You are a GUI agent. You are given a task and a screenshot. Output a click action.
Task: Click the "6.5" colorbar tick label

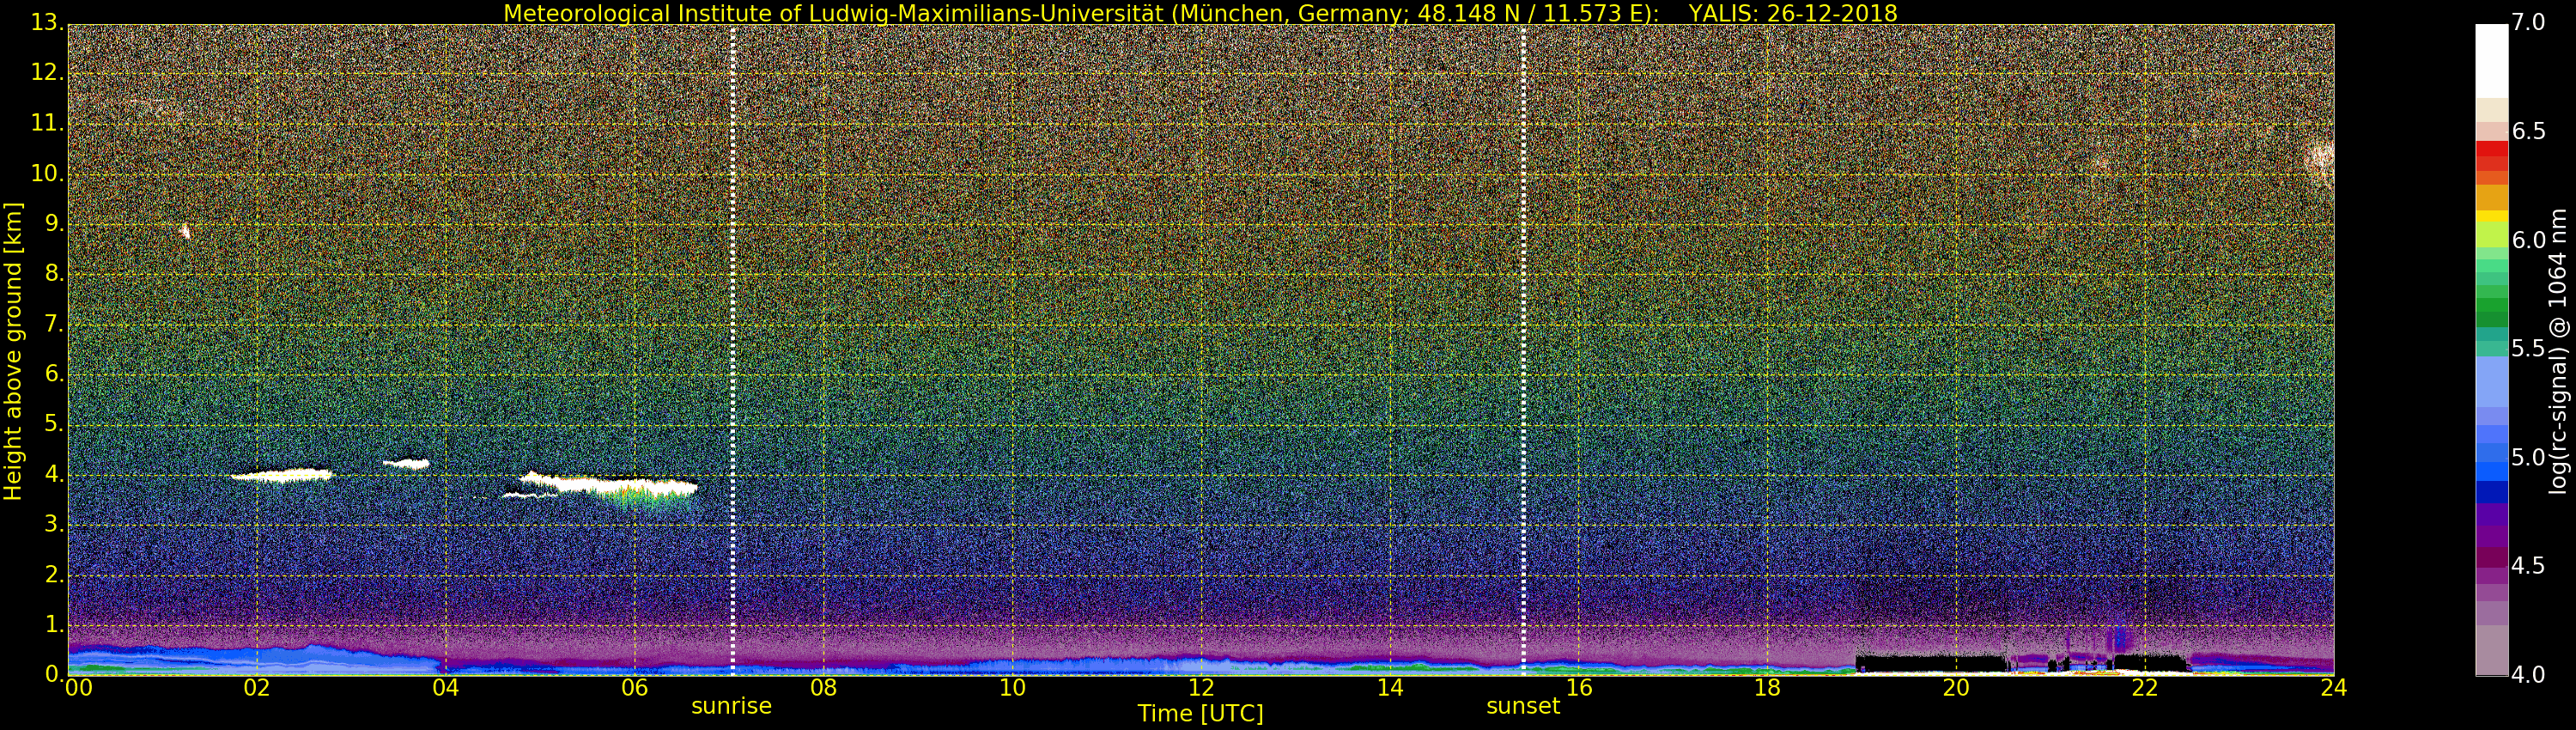(2528, 131)
